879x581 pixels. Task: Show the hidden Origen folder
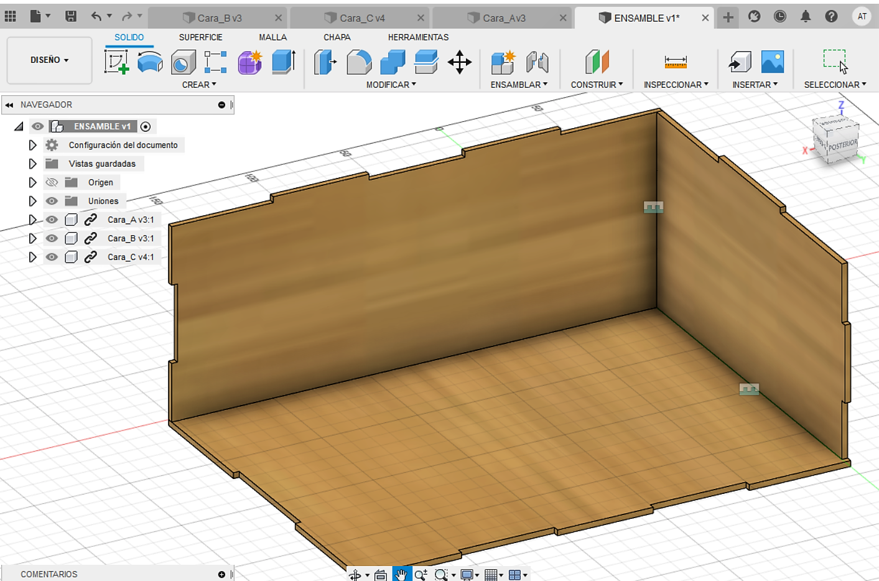52,182
